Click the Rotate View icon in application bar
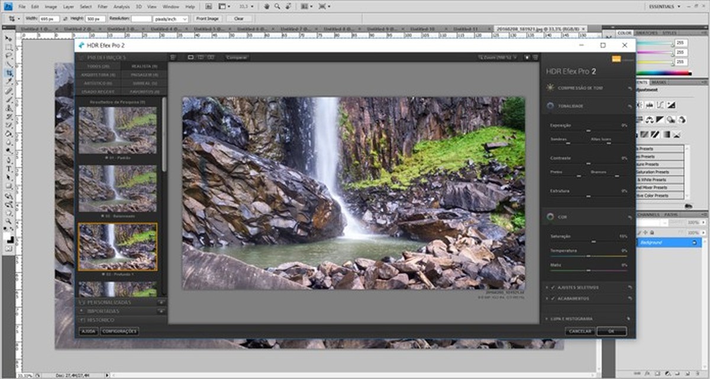 [x=288, y=6]
